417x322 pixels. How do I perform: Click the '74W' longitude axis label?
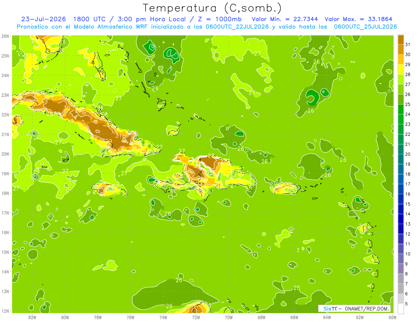tap(163, 317)
